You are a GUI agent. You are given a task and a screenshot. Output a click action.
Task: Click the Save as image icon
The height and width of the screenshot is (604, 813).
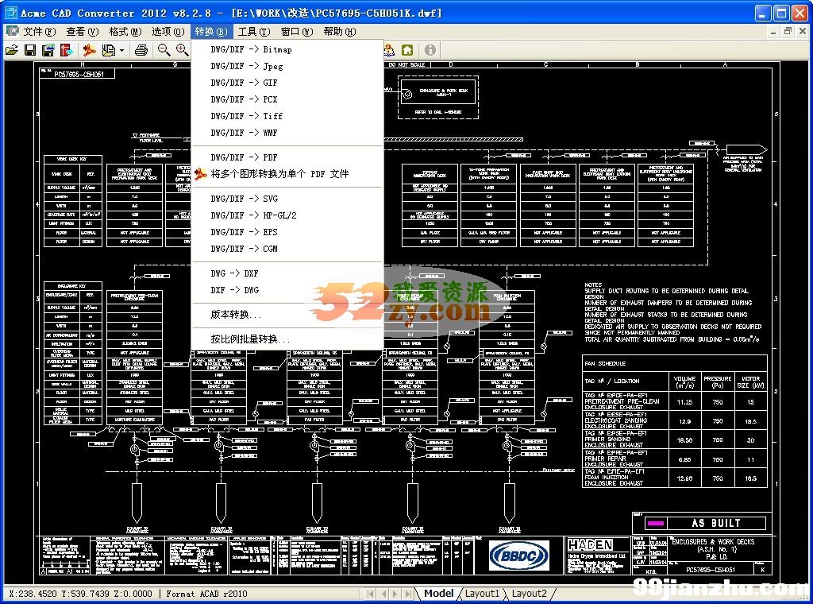[x=48, y=50]
